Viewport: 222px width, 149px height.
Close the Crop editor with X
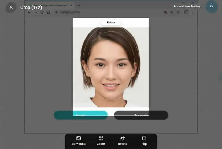11,7
